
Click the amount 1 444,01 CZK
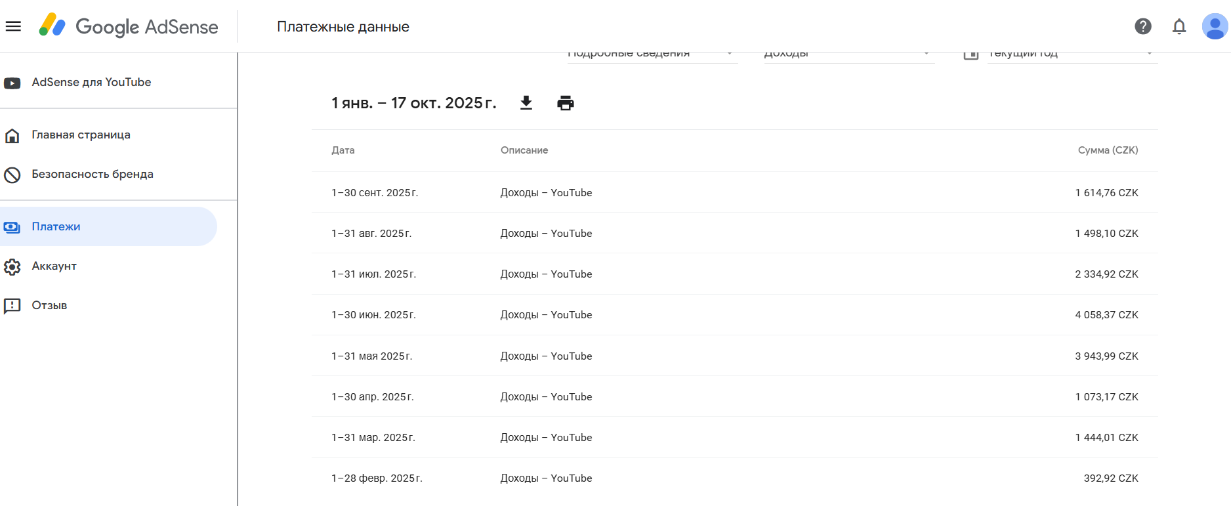click(x=1107, y=438)
